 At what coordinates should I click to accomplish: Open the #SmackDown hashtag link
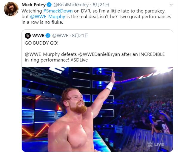[58, 11]
